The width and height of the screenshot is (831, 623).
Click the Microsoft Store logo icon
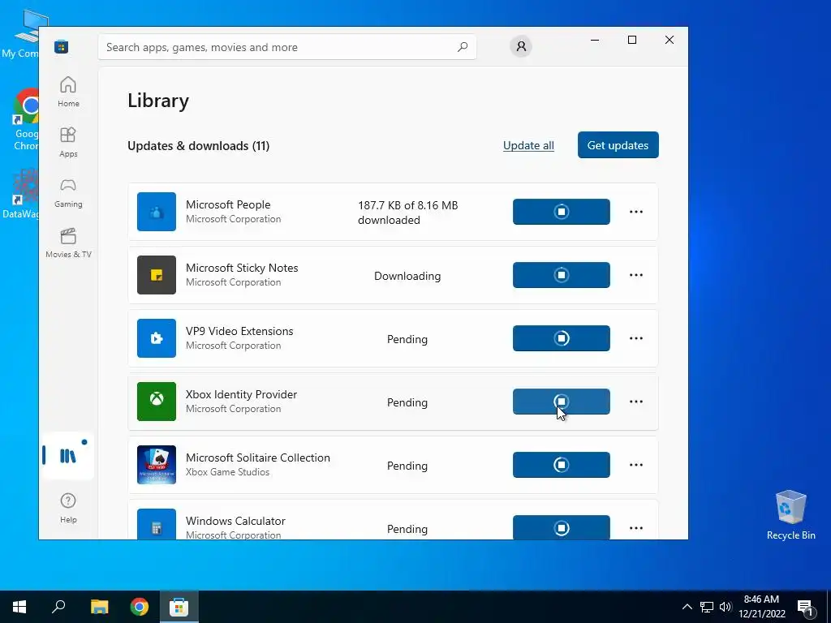coord(62,46)
